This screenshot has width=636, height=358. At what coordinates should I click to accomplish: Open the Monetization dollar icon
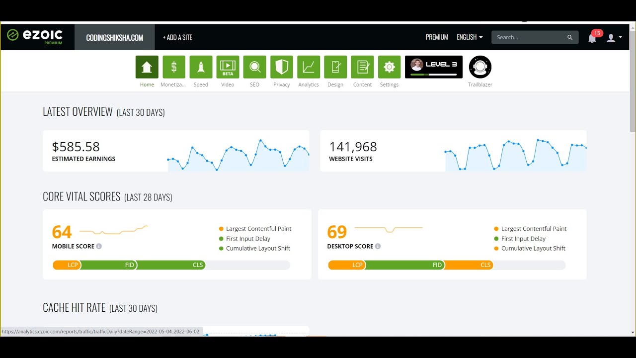[x=173, y=67]
